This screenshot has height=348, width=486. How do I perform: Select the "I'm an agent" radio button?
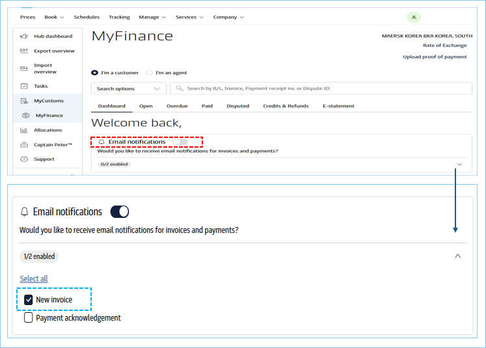pos(150,73)
